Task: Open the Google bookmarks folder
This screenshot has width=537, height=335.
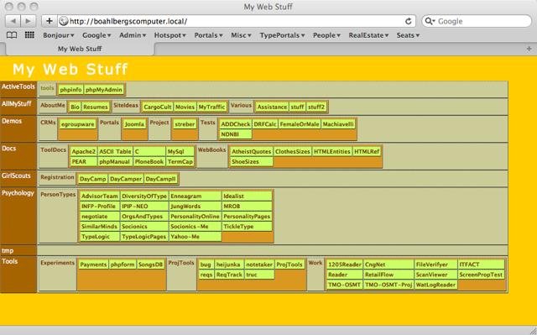Action: tap(96, 35)
